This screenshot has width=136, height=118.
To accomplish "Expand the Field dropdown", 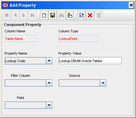I will click(49, 105).
